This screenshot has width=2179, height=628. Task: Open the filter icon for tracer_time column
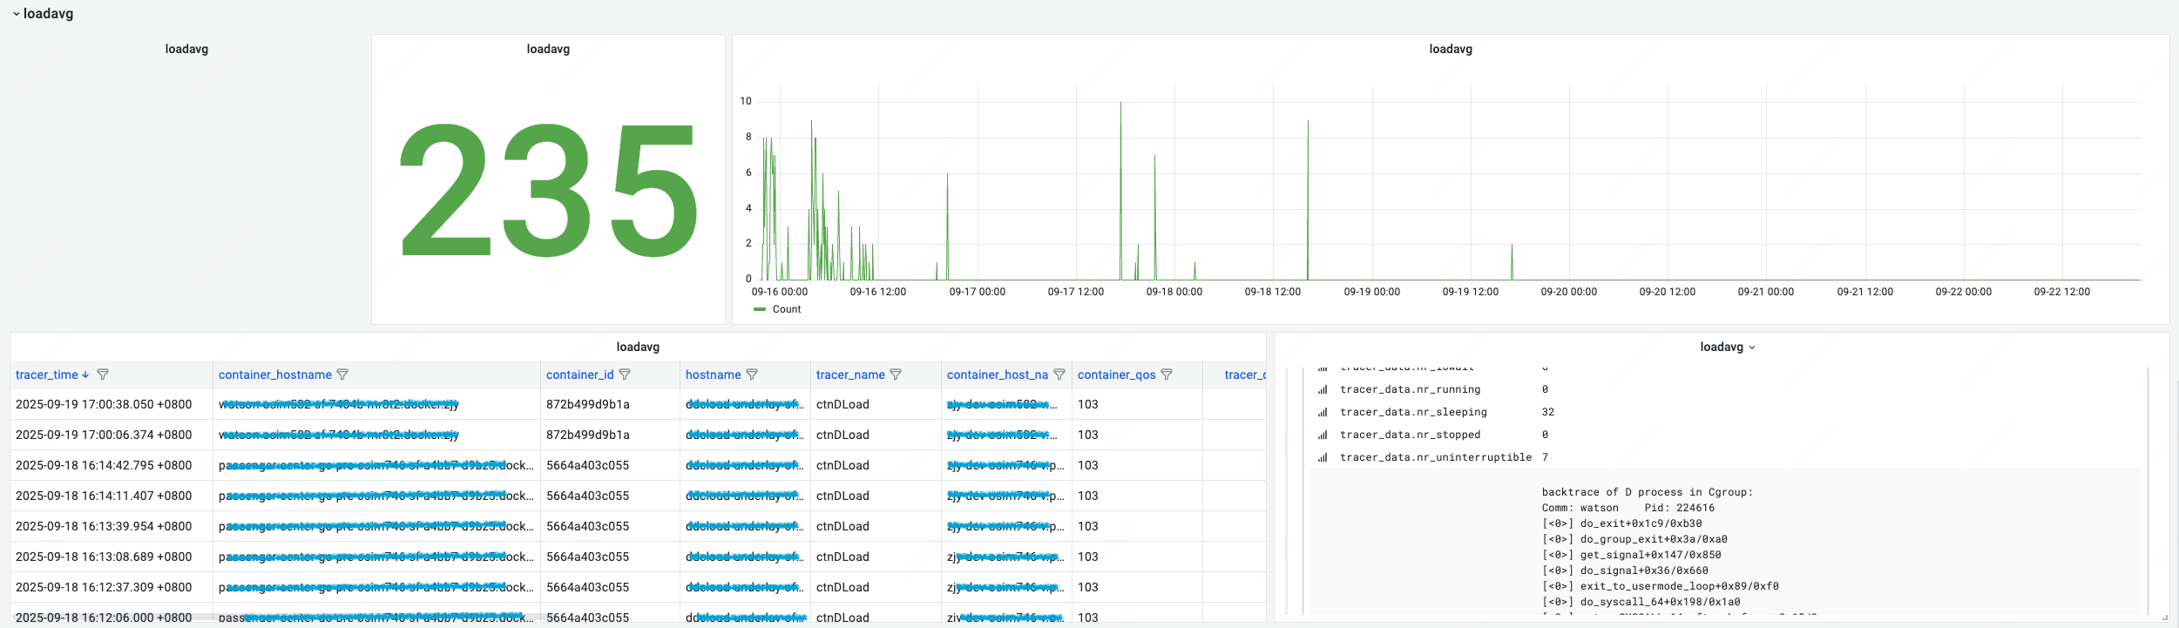click(x=103, y=375)
